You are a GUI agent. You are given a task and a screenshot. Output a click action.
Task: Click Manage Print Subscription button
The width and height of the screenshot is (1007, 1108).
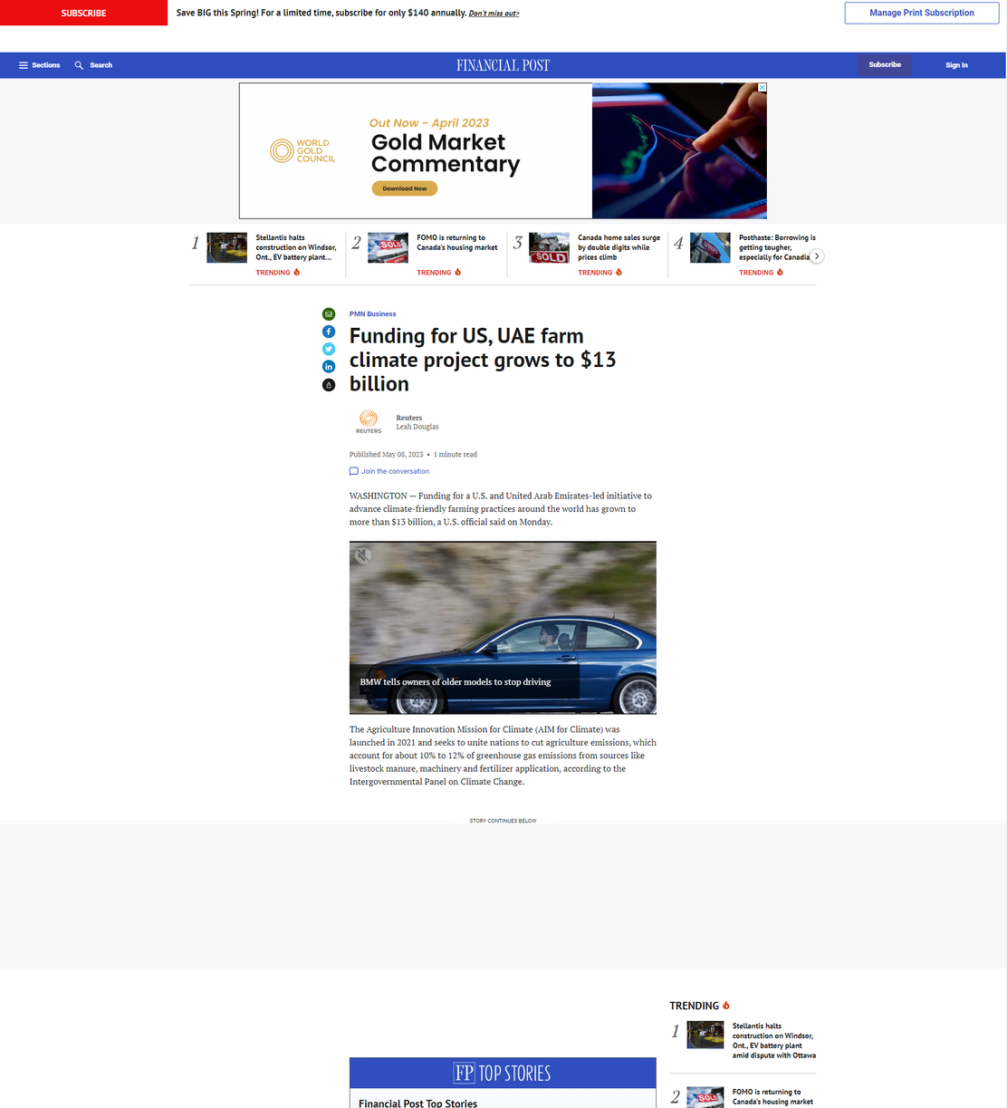[x=922, y=13]
